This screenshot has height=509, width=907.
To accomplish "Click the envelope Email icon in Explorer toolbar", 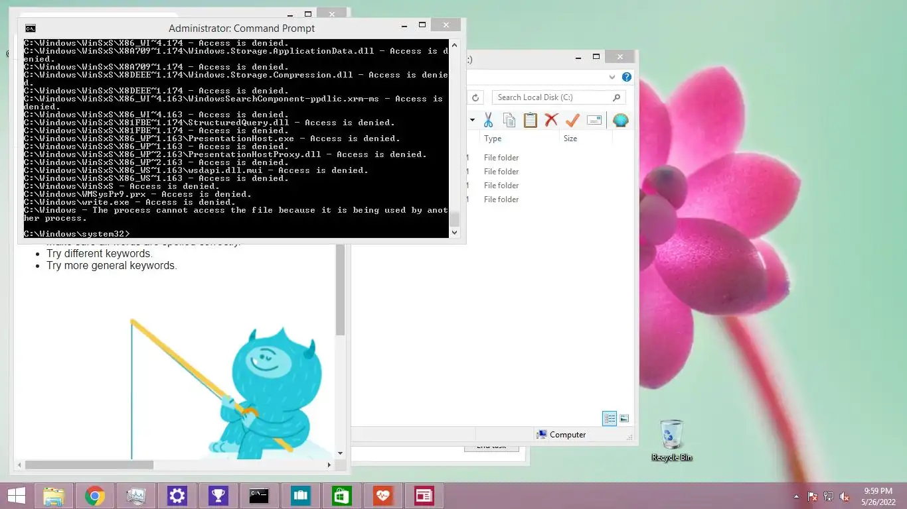I will pyautogui.click(x=594, y=120).
